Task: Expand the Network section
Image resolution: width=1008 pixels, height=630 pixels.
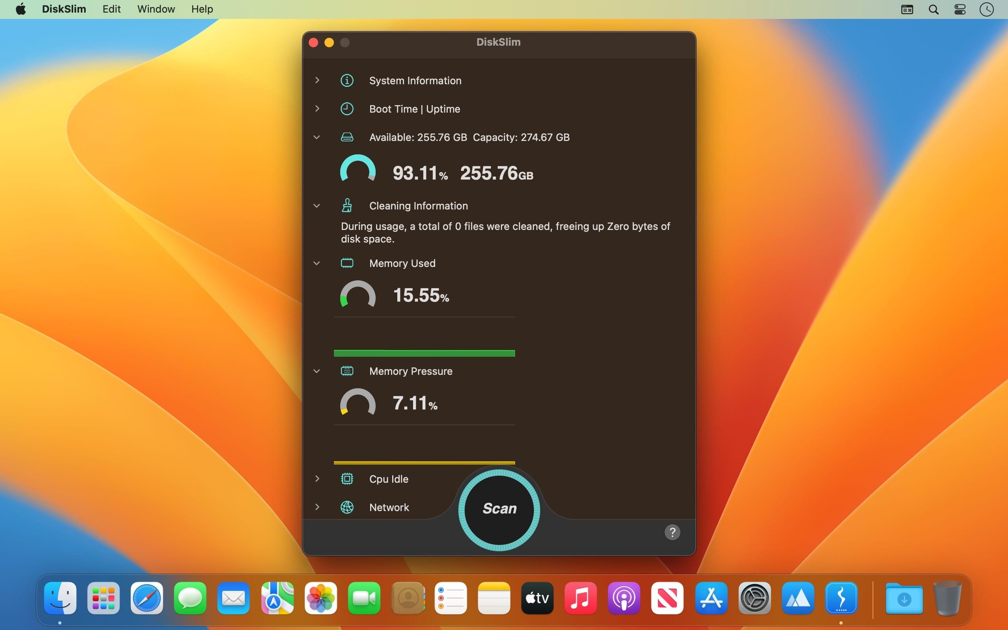Action: click(x=317, y=507)
